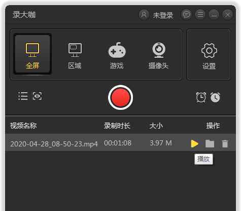Choose the 区域 region recording mode

coord(75,56)
